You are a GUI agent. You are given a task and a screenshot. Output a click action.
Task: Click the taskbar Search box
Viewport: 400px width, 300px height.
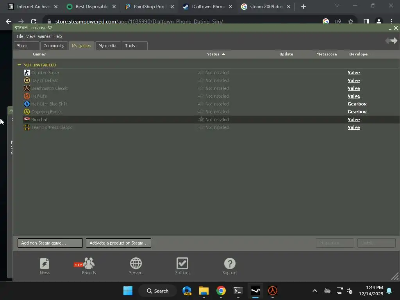point(157,291)
